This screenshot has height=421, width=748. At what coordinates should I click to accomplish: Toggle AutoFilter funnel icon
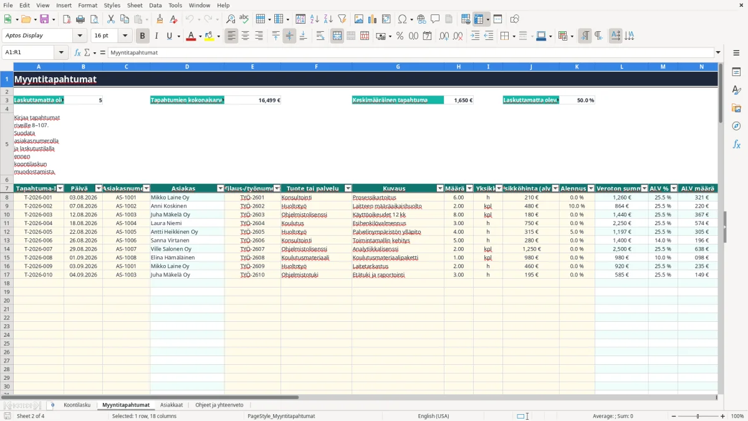tap(342, 19)
